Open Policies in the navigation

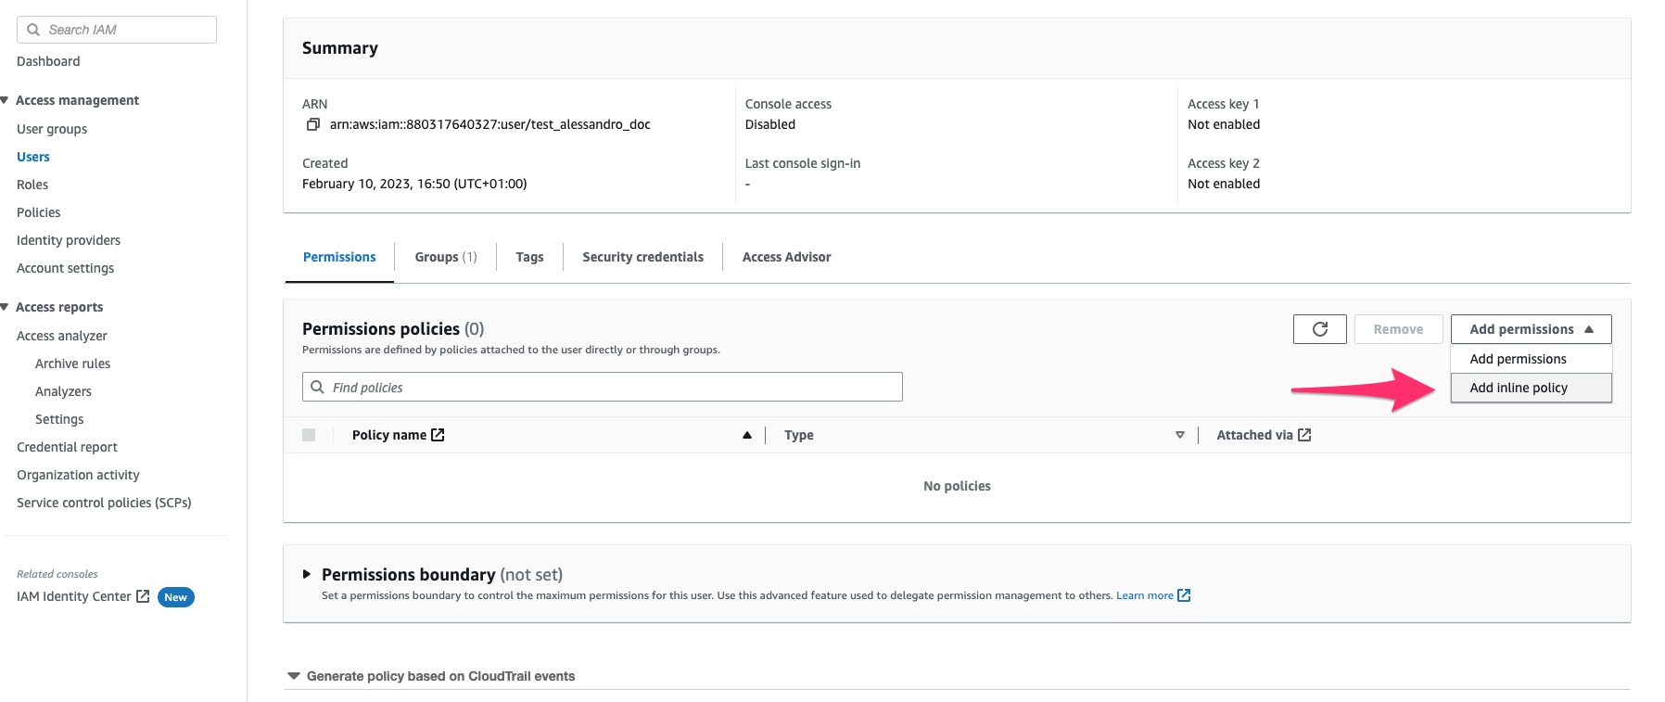tap(39, 212)
